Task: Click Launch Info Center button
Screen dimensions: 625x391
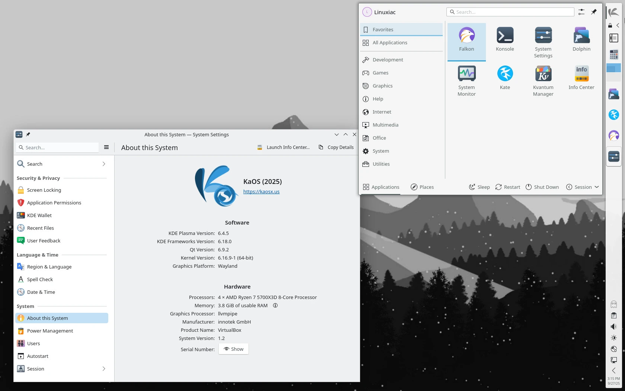Action: (x=283, y=147)
